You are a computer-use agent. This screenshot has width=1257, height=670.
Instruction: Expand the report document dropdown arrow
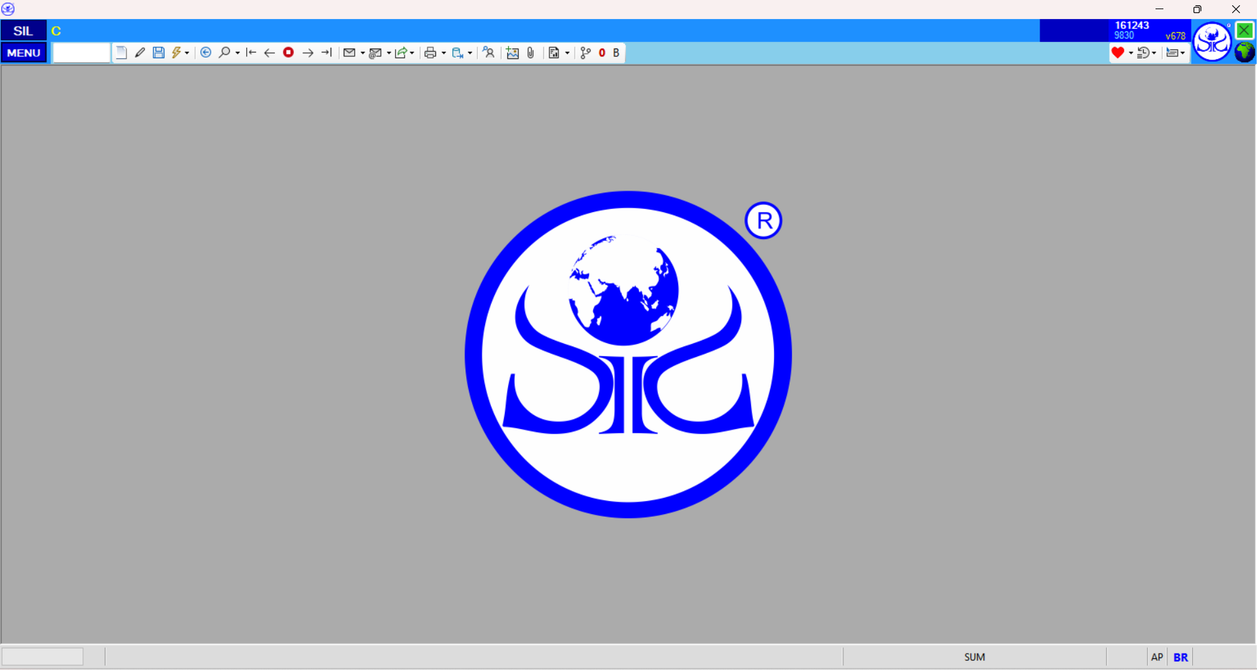(x=567, y=53)
